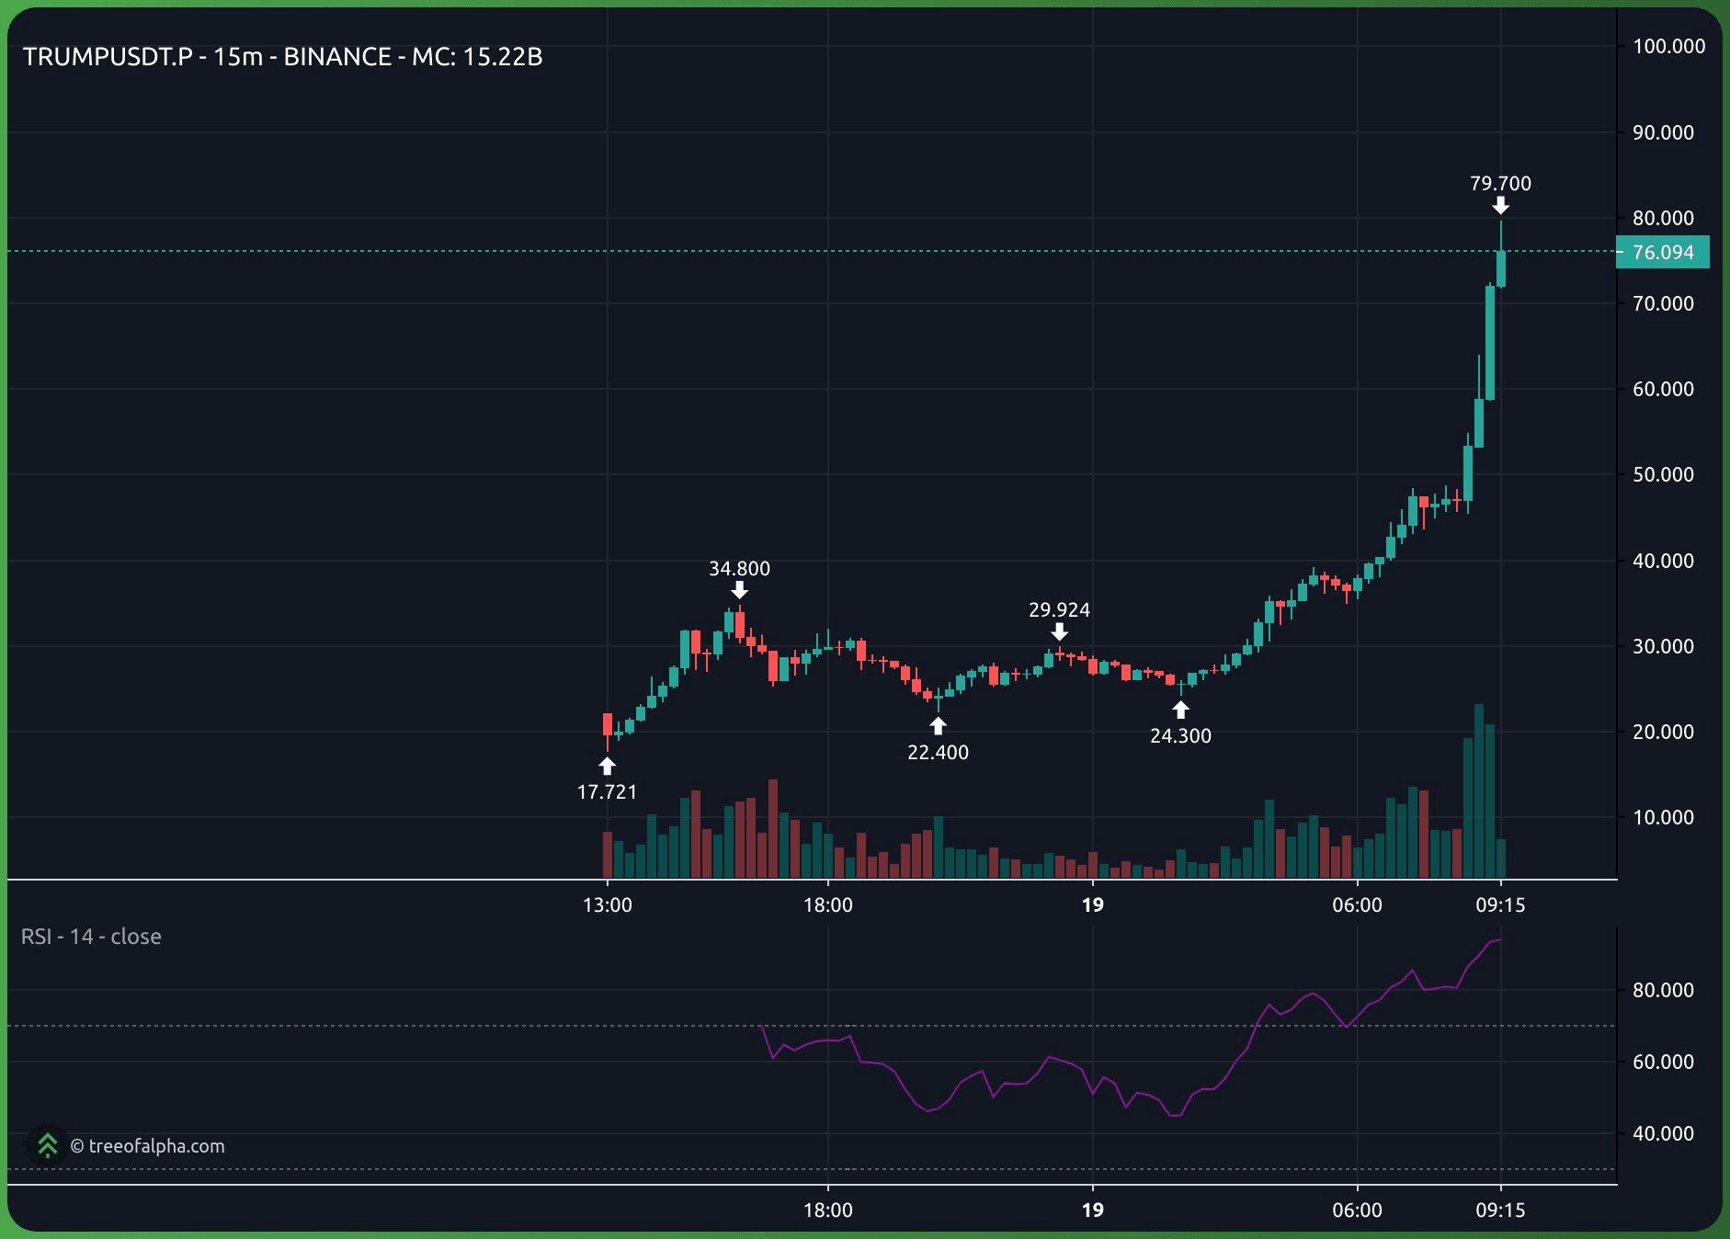The width and height of the screenshot is (1730, 1239).
Task: Click the RSI axis 60.000 label
Action: (1663, 1063)
